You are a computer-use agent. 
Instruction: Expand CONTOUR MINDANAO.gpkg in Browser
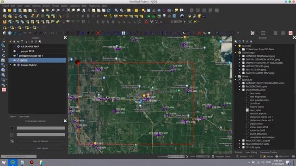click(x=240, y=56)
